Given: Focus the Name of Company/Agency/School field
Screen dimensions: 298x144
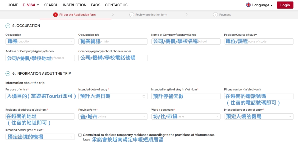Looking at the screenshot, I should (x=186, y=42).
